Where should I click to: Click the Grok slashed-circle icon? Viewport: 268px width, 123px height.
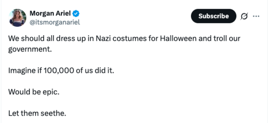click(x=243, y=16)
